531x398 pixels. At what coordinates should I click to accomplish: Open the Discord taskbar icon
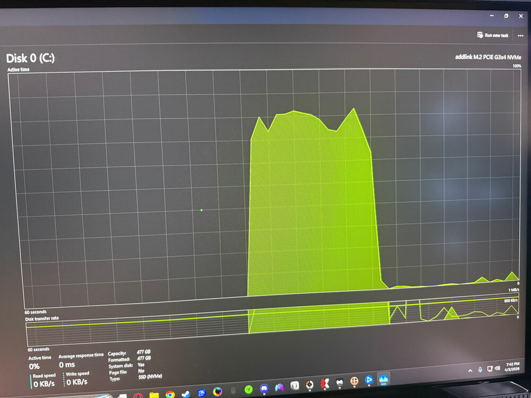(264, 388)
